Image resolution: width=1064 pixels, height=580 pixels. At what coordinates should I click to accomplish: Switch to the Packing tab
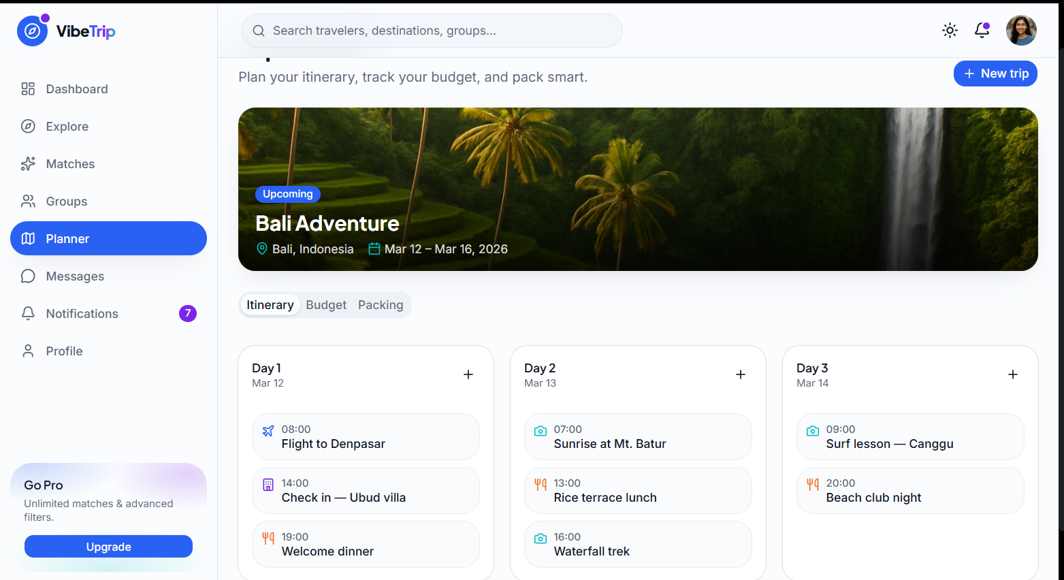(x=381, y=305)
